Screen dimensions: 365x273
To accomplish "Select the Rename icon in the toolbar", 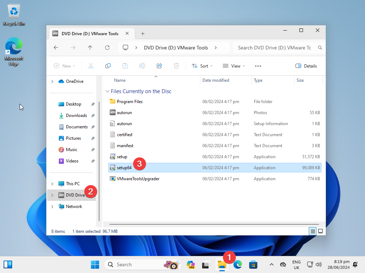I will tap(142, 66).
